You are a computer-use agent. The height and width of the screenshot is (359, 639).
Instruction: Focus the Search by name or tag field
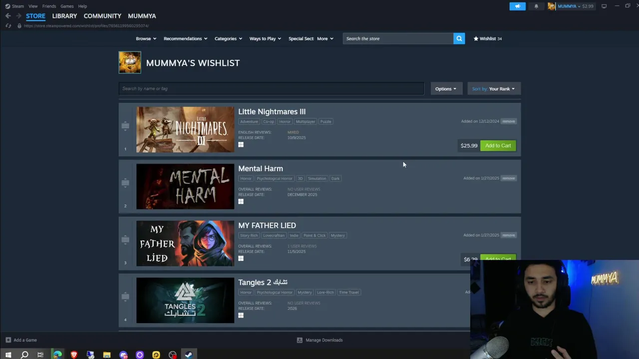click(x=271, y=88)
